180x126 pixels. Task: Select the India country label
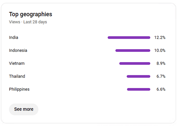14,37
